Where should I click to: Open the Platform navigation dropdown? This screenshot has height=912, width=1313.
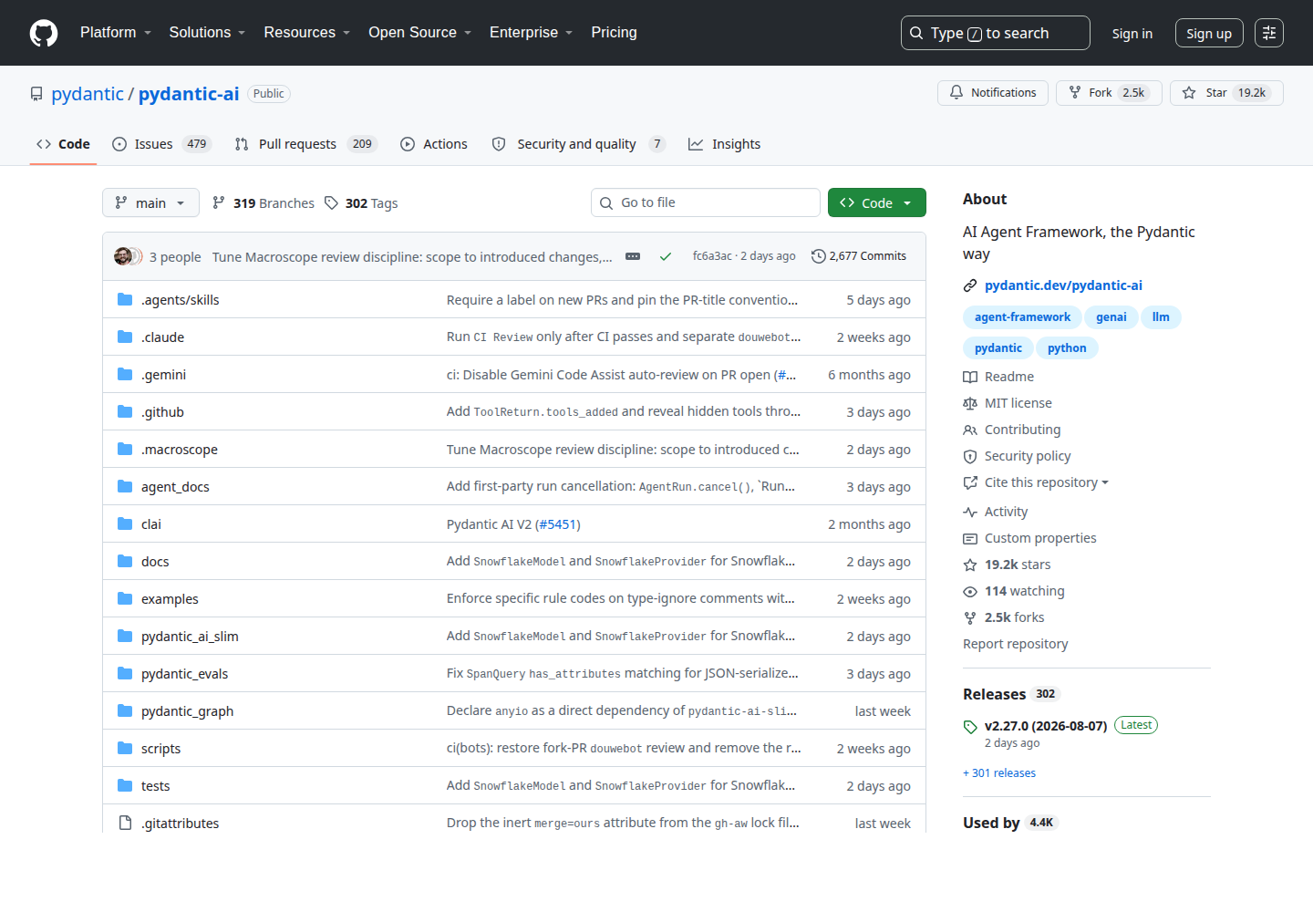pyautogui.click(x=116, y=33)
